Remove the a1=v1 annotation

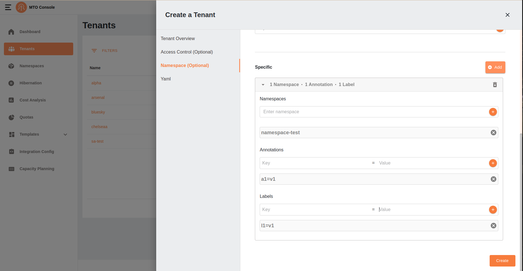(493, 179)
